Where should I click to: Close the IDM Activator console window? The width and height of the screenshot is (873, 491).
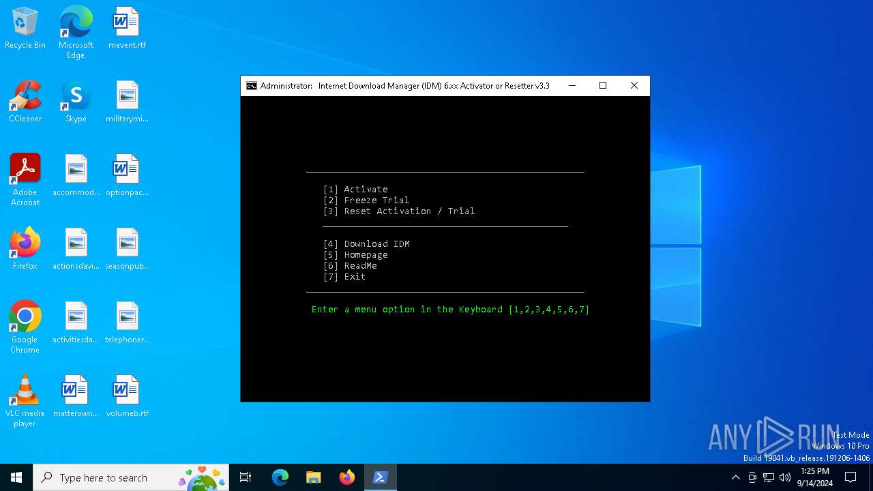(x=634, y=86)
